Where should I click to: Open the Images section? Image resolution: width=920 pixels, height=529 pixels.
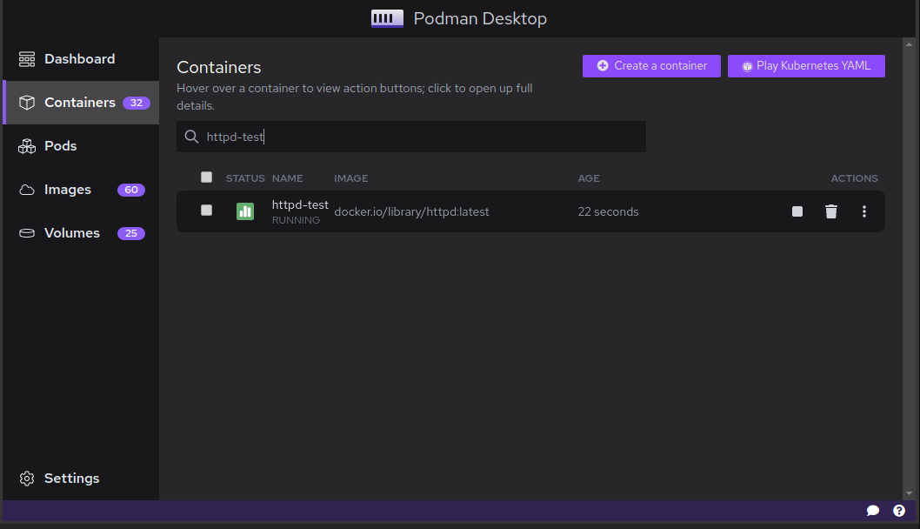click(66, 189)
